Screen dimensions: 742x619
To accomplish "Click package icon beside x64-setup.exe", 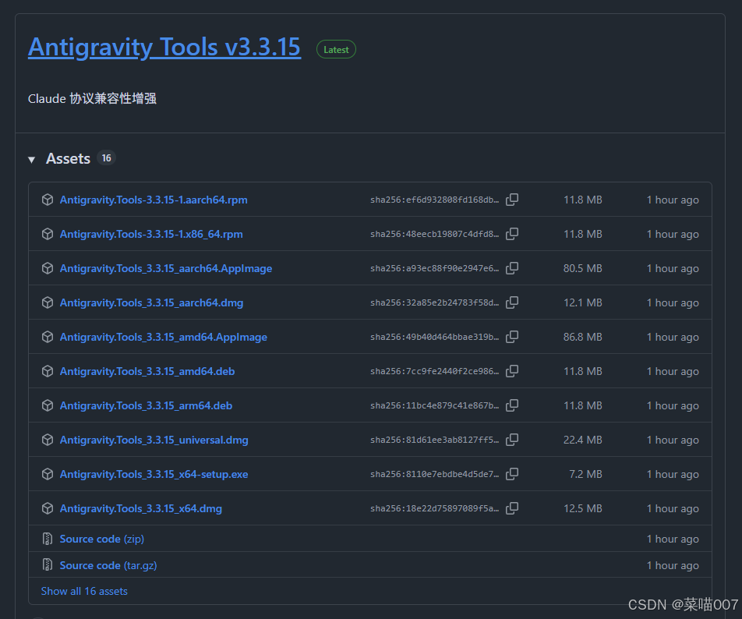I will pos(48,474).
